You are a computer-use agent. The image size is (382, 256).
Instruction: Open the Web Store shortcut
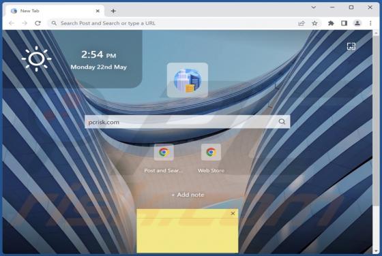211,158
